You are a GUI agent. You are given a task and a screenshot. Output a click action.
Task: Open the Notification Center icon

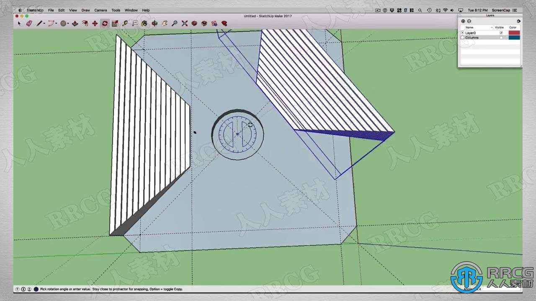tap(515, 10)
